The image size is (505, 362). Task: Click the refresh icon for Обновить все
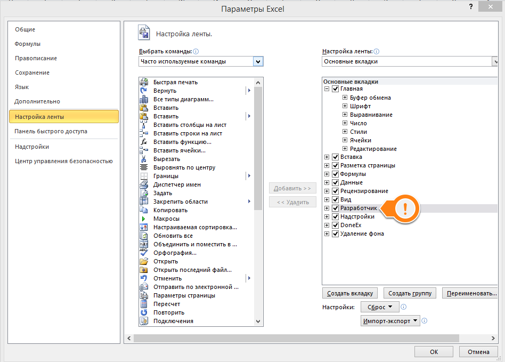click(144, 236)
